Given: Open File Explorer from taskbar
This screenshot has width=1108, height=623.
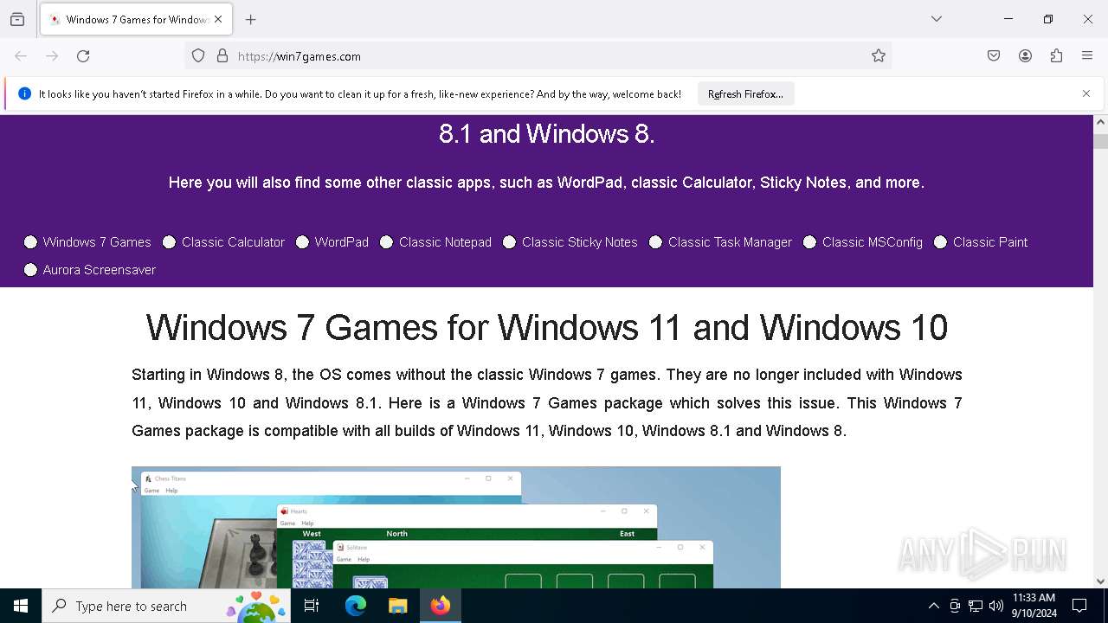Looking at the screenshot, I should (397, 606).
